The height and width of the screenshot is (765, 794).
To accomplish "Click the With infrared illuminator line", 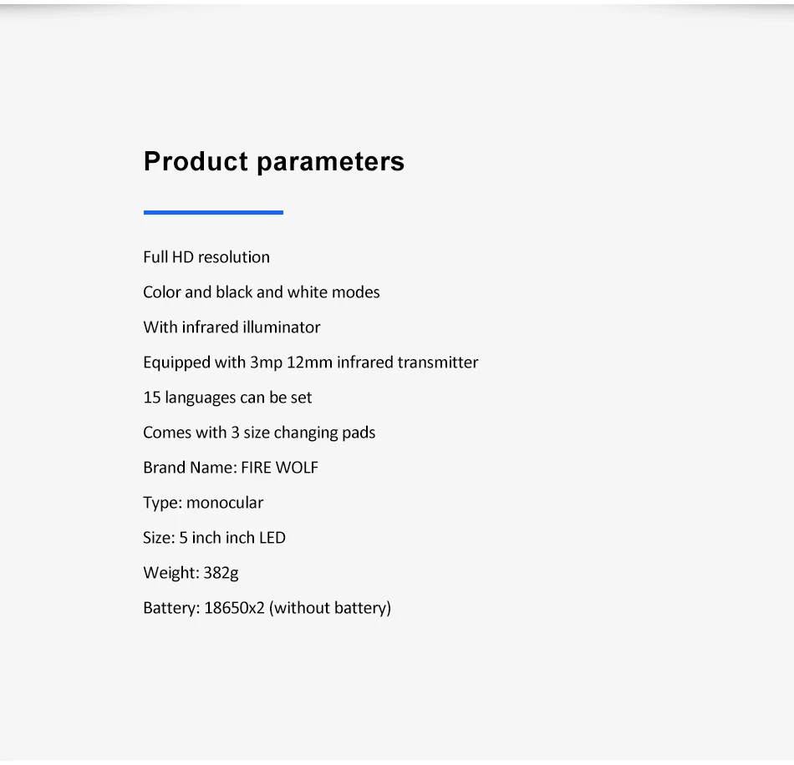I will tap(232, 327).
